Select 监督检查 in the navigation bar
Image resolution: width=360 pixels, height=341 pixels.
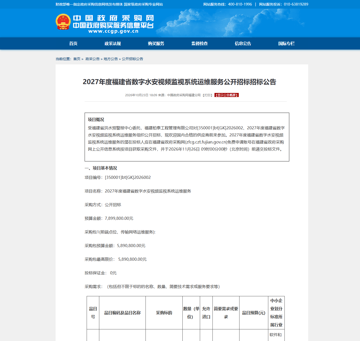pos(200,43)
